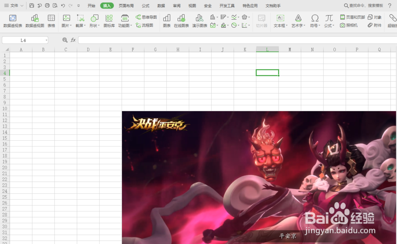Select column A header

21,50
